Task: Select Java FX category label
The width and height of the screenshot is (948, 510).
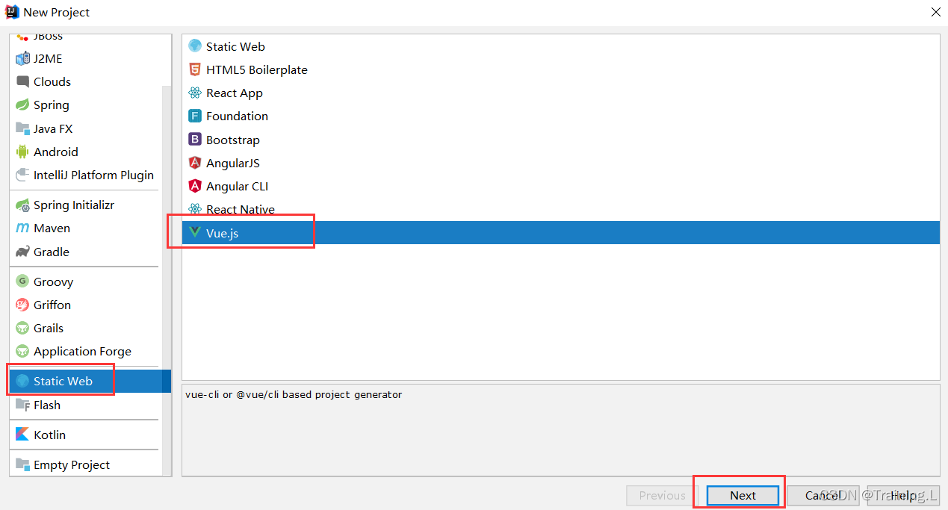Action: pos(53,128)
